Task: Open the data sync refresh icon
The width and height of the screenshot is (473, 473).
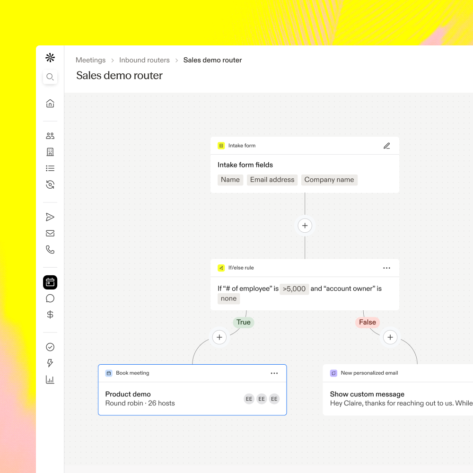Action: (x=50, y=184)
